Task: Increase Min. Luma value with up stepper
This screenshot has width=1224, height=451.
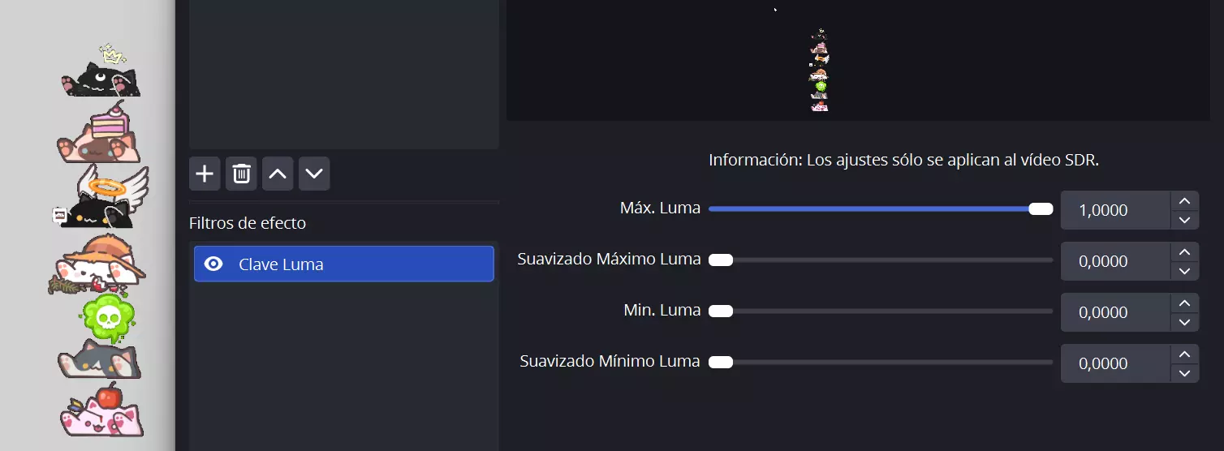Action: coord(1184,303)
